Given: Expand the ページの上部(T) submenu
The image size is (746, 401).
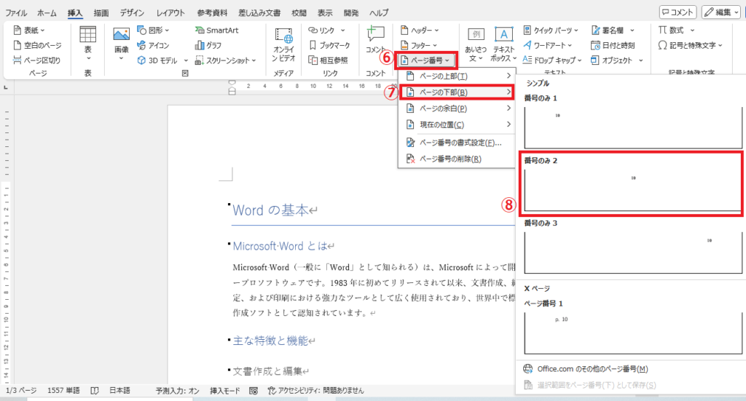Looking at the screenshot, I should click(x=457, y=76).
